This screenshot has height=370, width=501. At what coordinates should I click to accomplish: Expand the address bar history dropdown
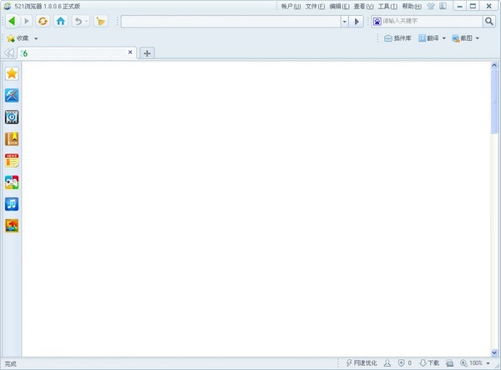tap(344, 22)
